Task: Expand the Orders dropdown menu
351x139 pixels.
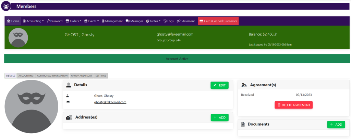Action: (x=73, y=21)
